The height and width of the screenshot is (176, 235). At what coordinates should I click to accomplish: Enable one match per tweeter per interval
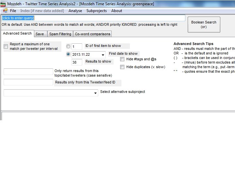tap(6, 46)
